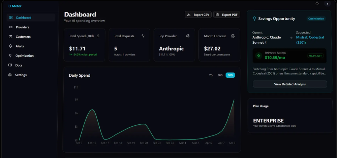Image resolution: width=337 pixels, height=158 pixels.
Task: Click the Anthropic top provider name
Action: [x=171, y=49]
